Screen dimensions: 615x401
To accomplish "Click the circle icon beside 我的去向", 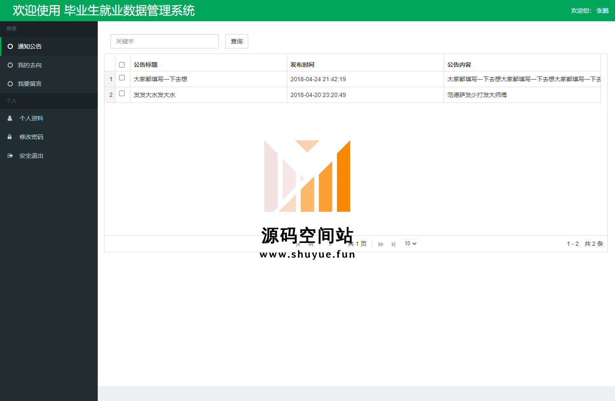I will 10,65.
